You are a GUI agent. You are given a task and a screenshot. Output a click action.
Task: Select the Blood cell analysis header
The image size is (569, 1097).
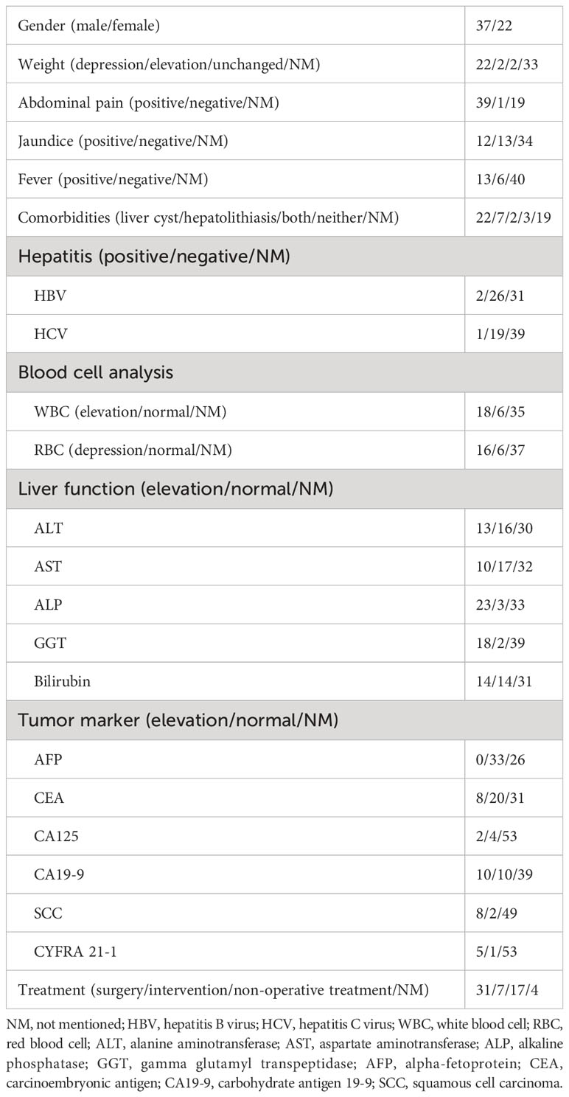(96, 372)
